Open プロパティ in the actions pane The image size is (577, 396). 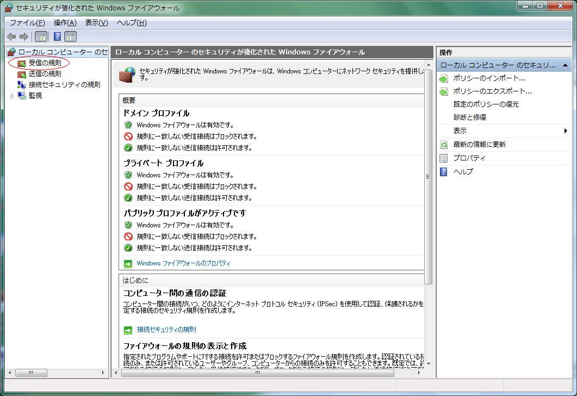[x=469, y=158]
